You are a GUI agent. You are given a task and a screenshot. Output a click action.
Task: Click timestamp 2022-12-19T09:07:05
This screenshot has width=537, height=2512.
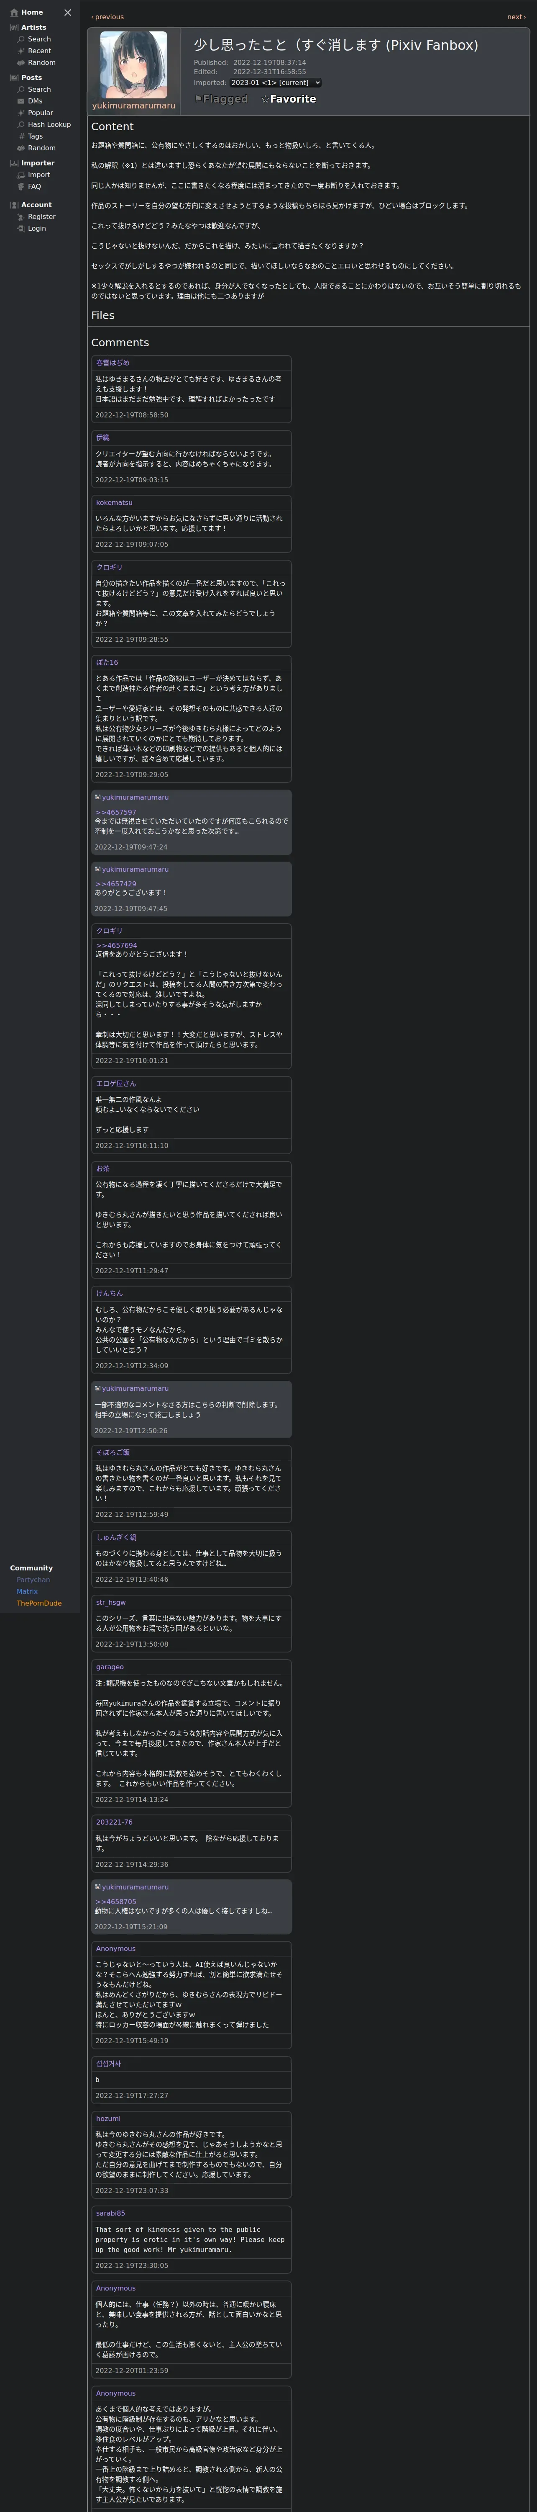[x=132, y=544]
